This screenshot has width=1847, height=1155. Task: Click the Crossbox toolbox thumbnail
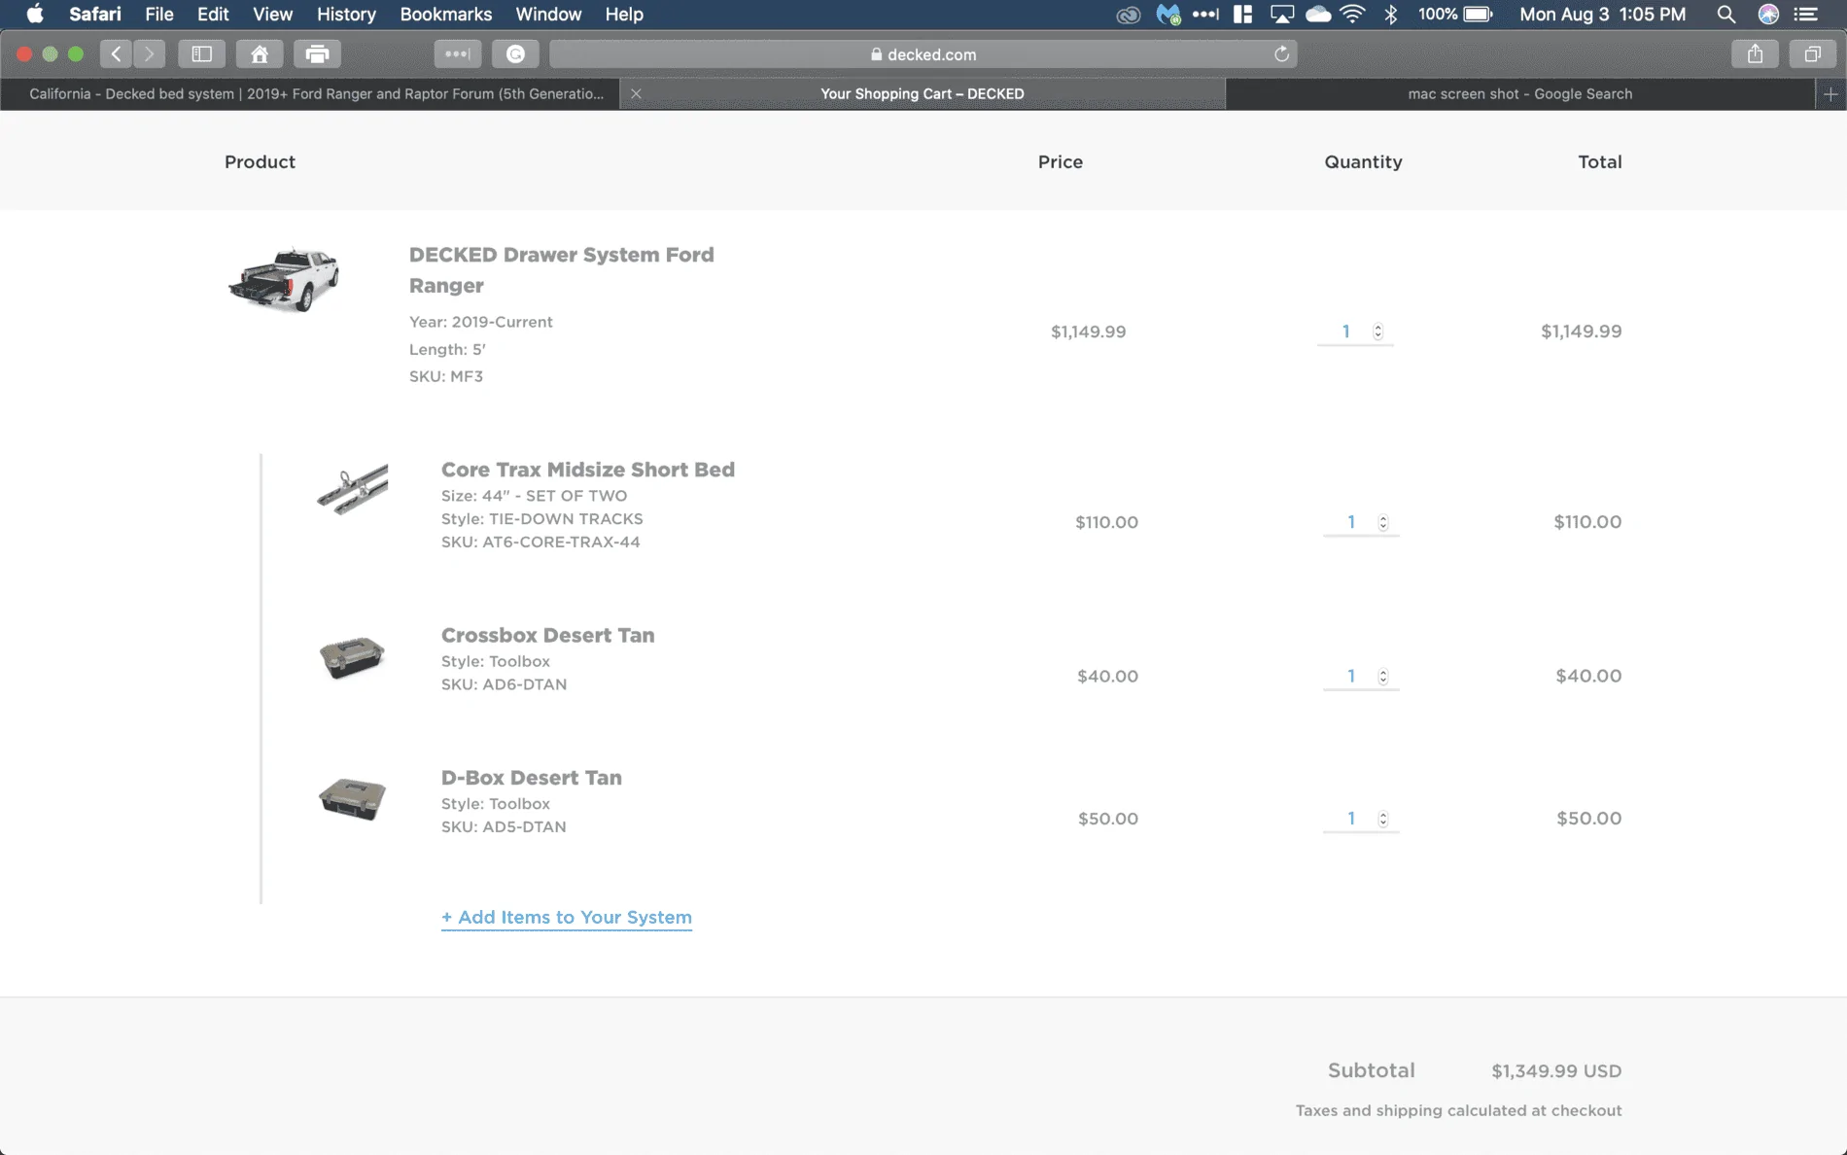352,657
